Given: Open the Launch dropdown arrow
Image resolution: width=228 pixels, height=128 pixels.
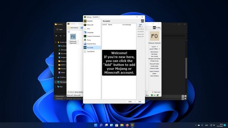Looking at the screenshot, I should coord(157,47).
